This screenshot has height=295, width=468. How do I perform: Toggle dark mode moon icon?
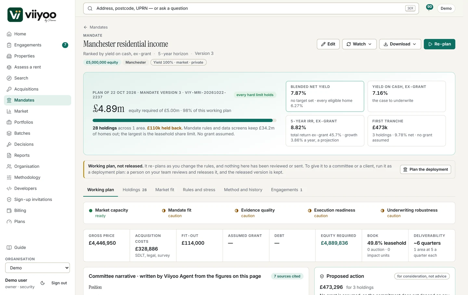pyautogui.click(x=43, y=283)
